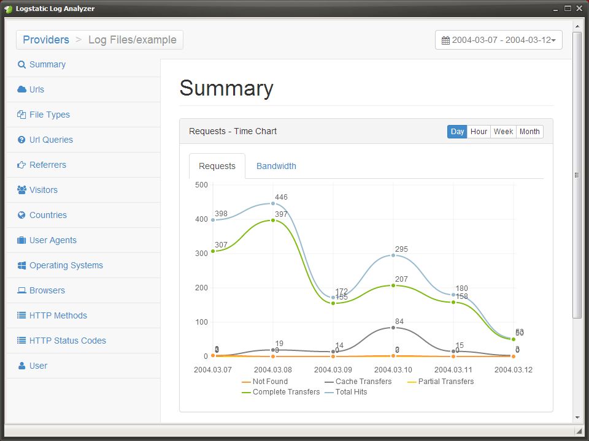Click the calendar icon in the date range selector
This screenshot has width=589, height=441.
click(447, 39)
